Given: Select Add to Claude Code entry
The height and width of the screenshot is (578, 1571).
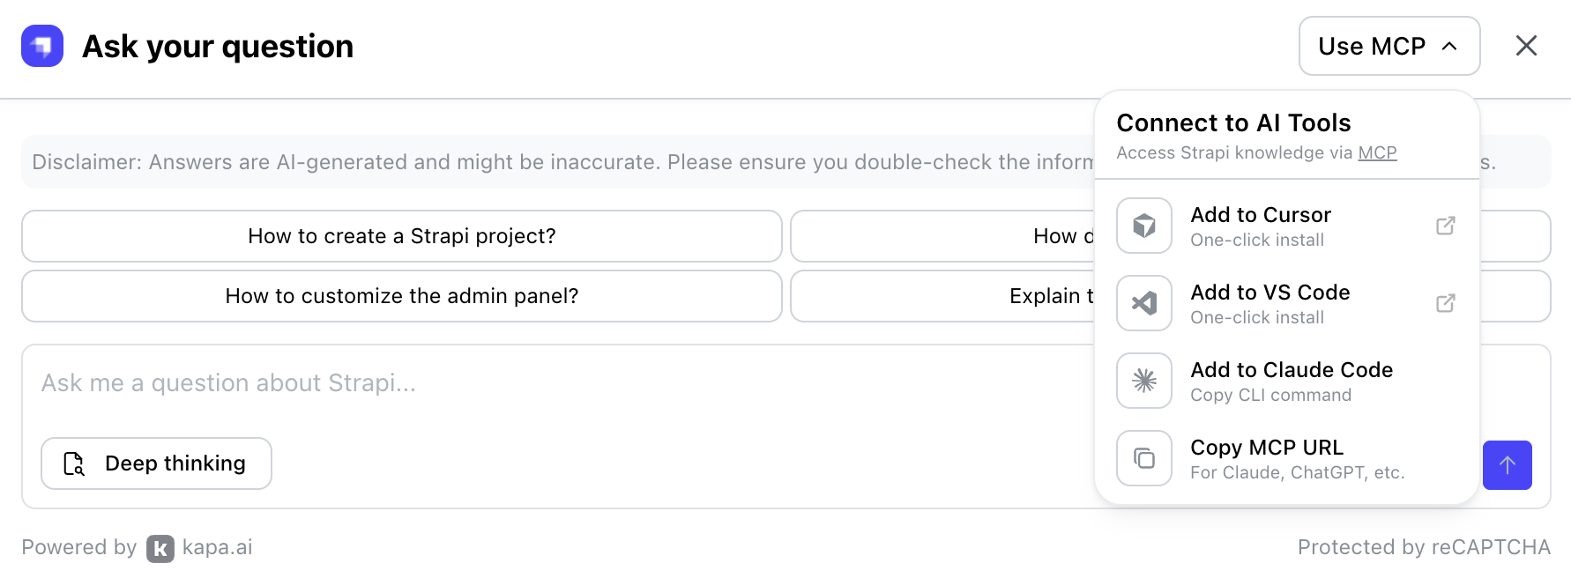Looking at the screenshot, I should [1292, 380].
